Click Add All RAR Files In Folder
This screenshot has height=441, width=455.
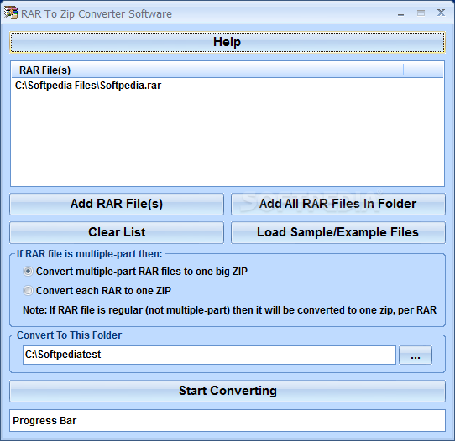338,204
